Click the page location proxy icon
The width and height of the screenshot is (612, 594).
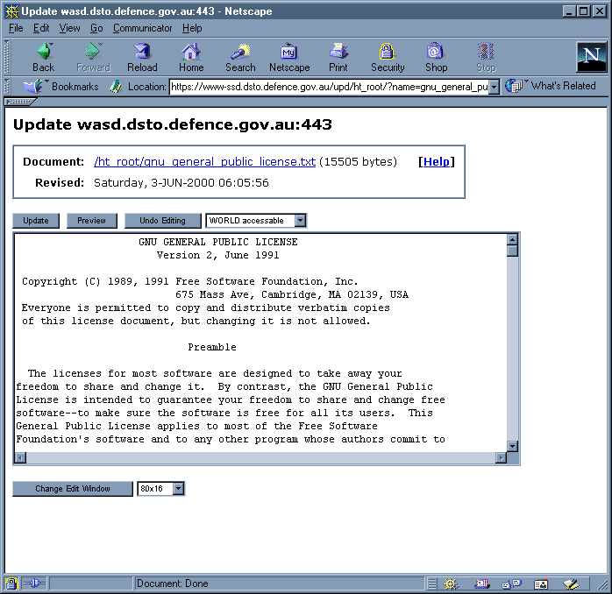[116, 87]
